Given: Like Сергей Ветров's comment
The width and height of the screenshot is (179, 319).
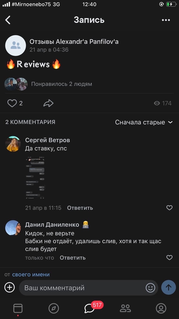Looking at the screenshot, I should point(169,208).
